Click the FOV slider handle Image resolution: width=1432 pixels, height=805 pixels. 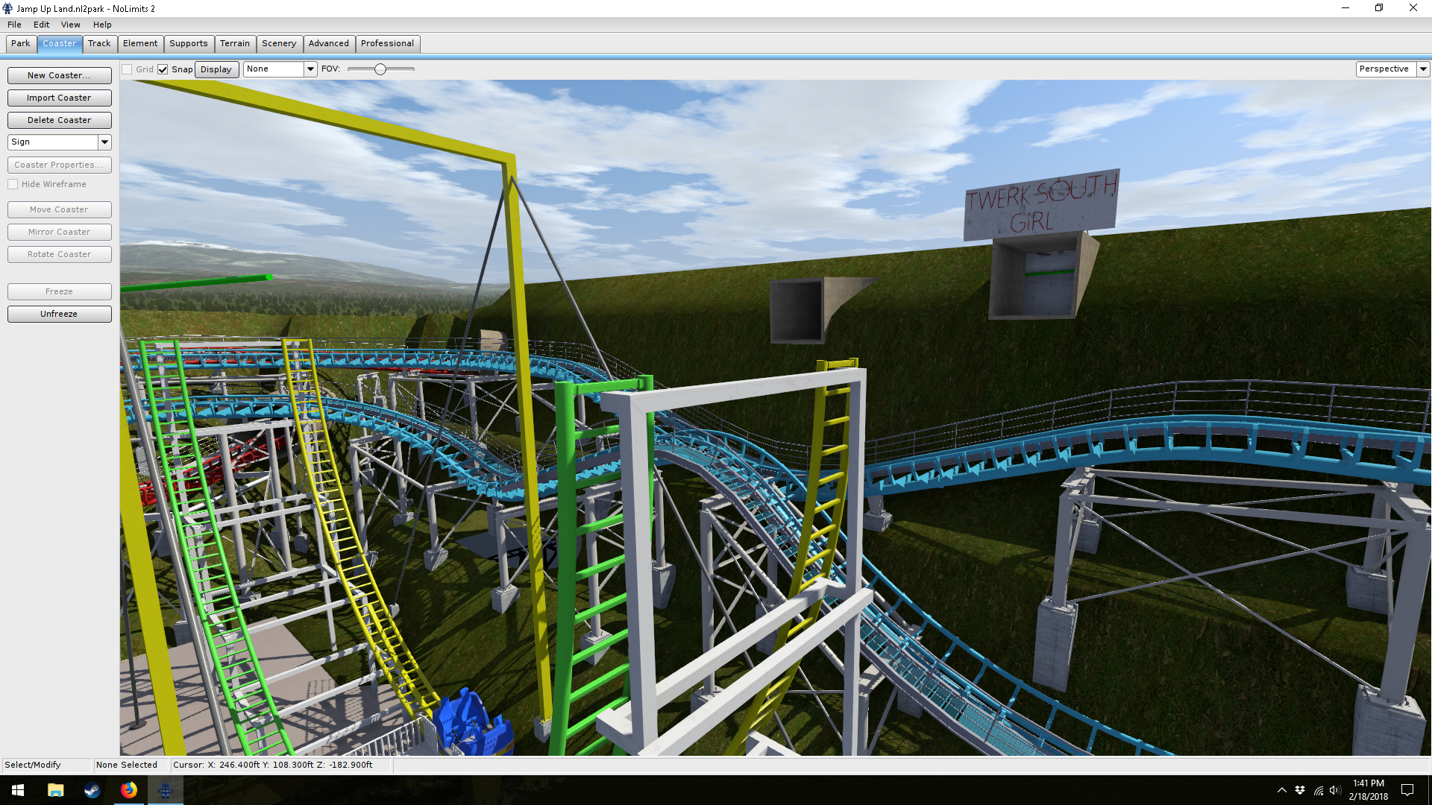pos(380,69)
